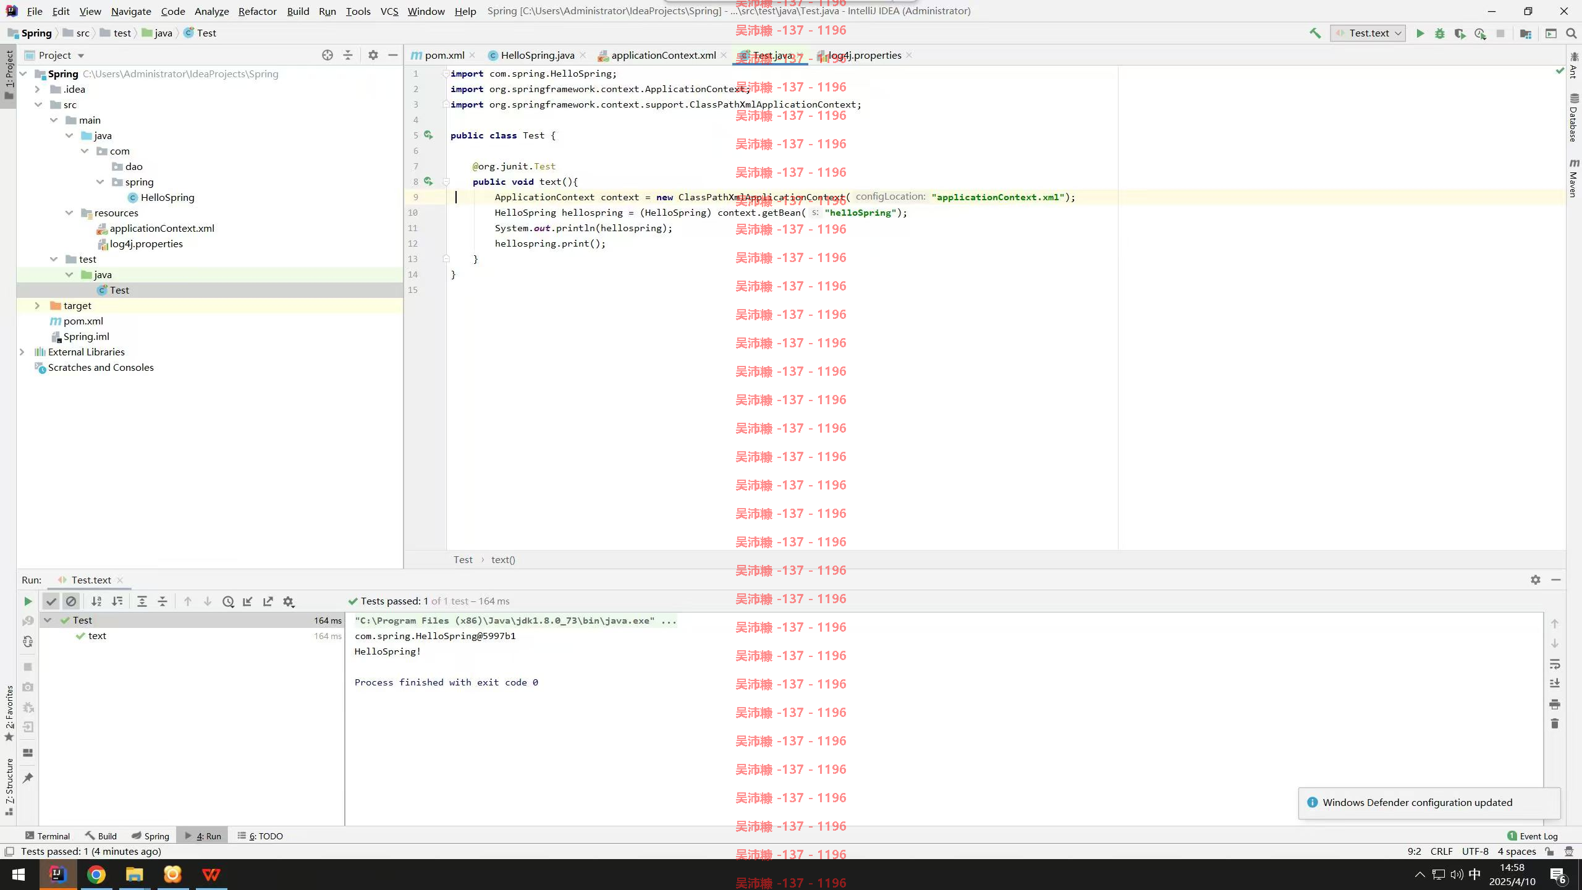Open test history clock icon

(228, 601)
